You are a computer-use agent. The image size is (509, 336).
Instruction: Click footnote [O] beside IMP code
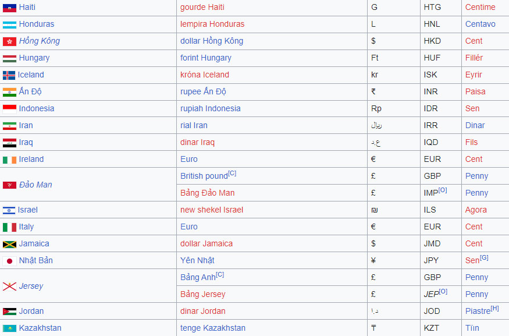pos(443,190)
